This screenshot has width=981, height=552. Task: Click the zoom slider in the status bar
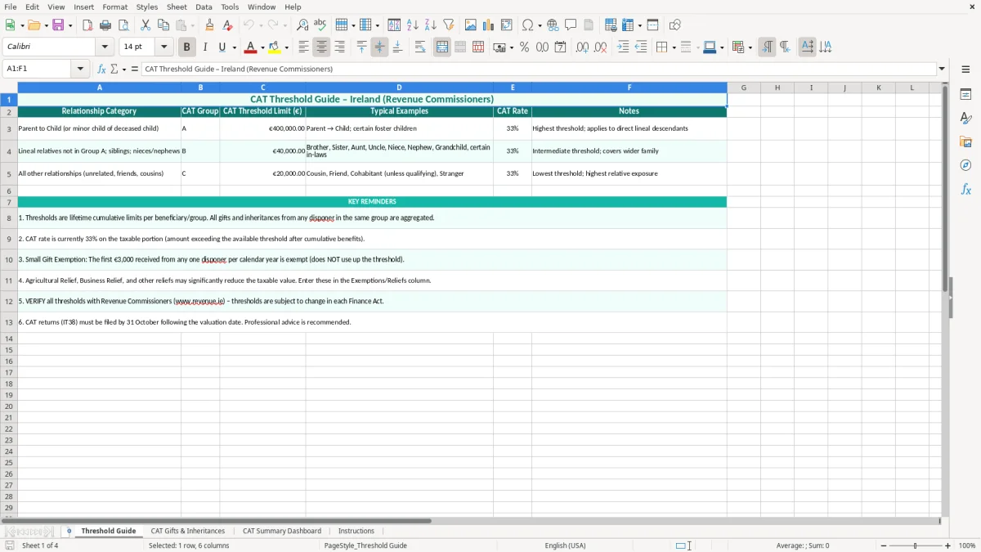tap(916, 545)
